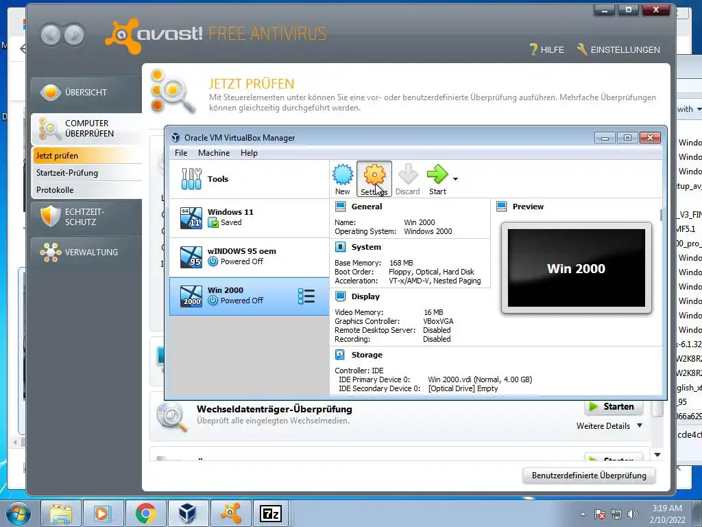
Task: Open the Help menu in VirtualBox
Action: point(249,153)
